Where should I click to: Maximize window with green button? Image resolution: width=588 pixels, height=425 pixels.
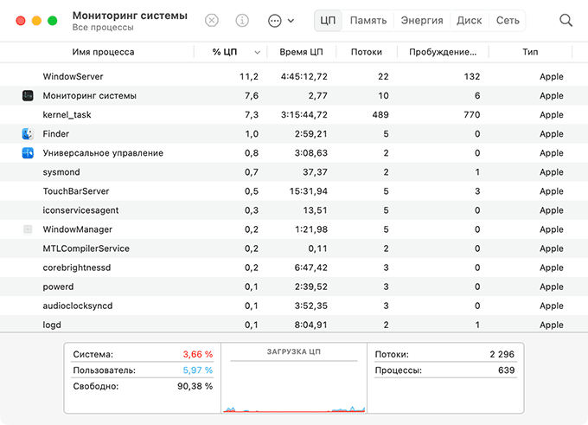click(53, 21)
